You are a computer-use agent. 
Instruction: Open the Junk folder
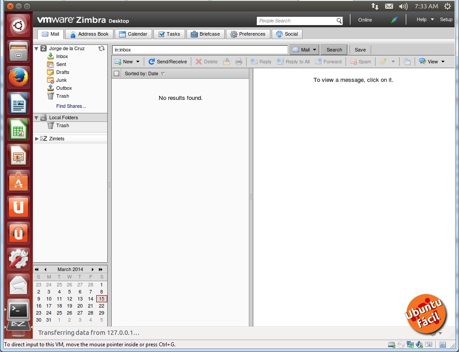(x=61, y=80)
